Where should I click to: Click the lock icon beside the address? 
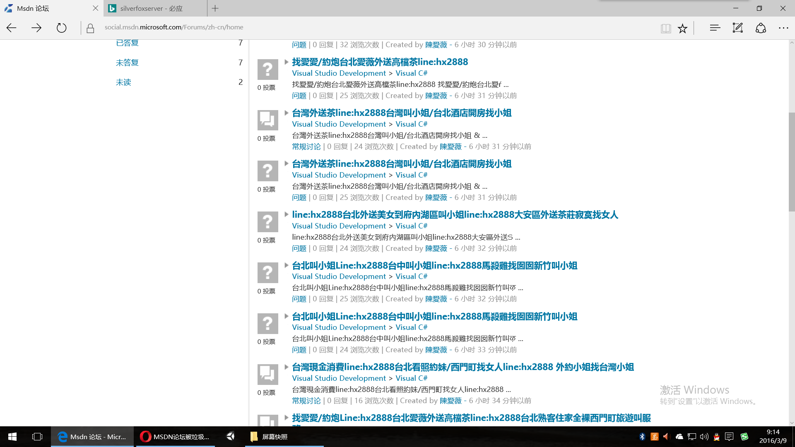[x=90, y=28]
